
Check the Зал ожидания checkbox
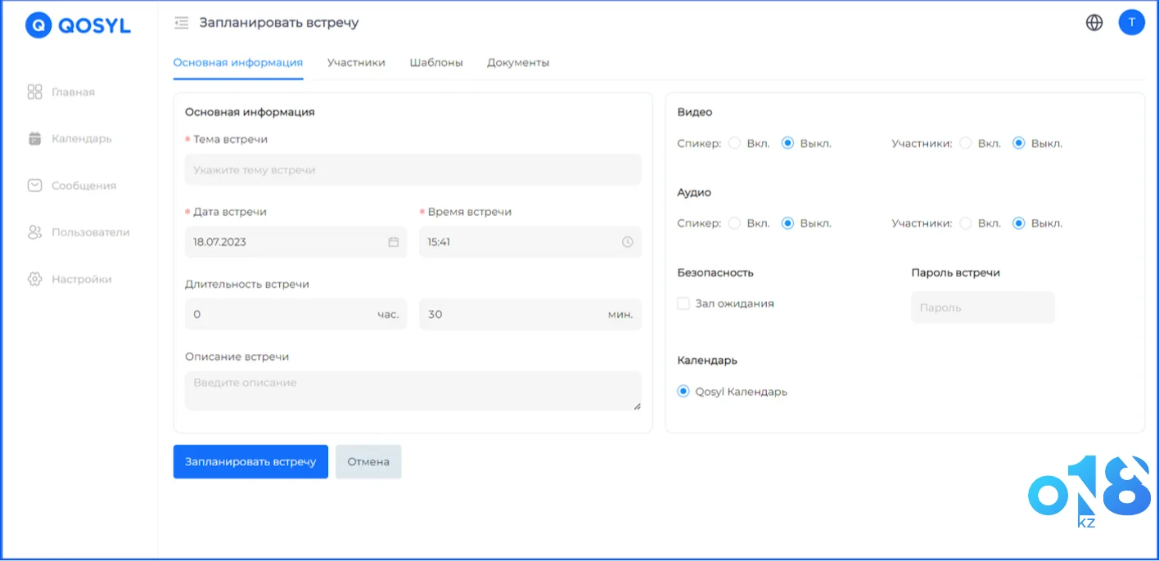[683, 303]
